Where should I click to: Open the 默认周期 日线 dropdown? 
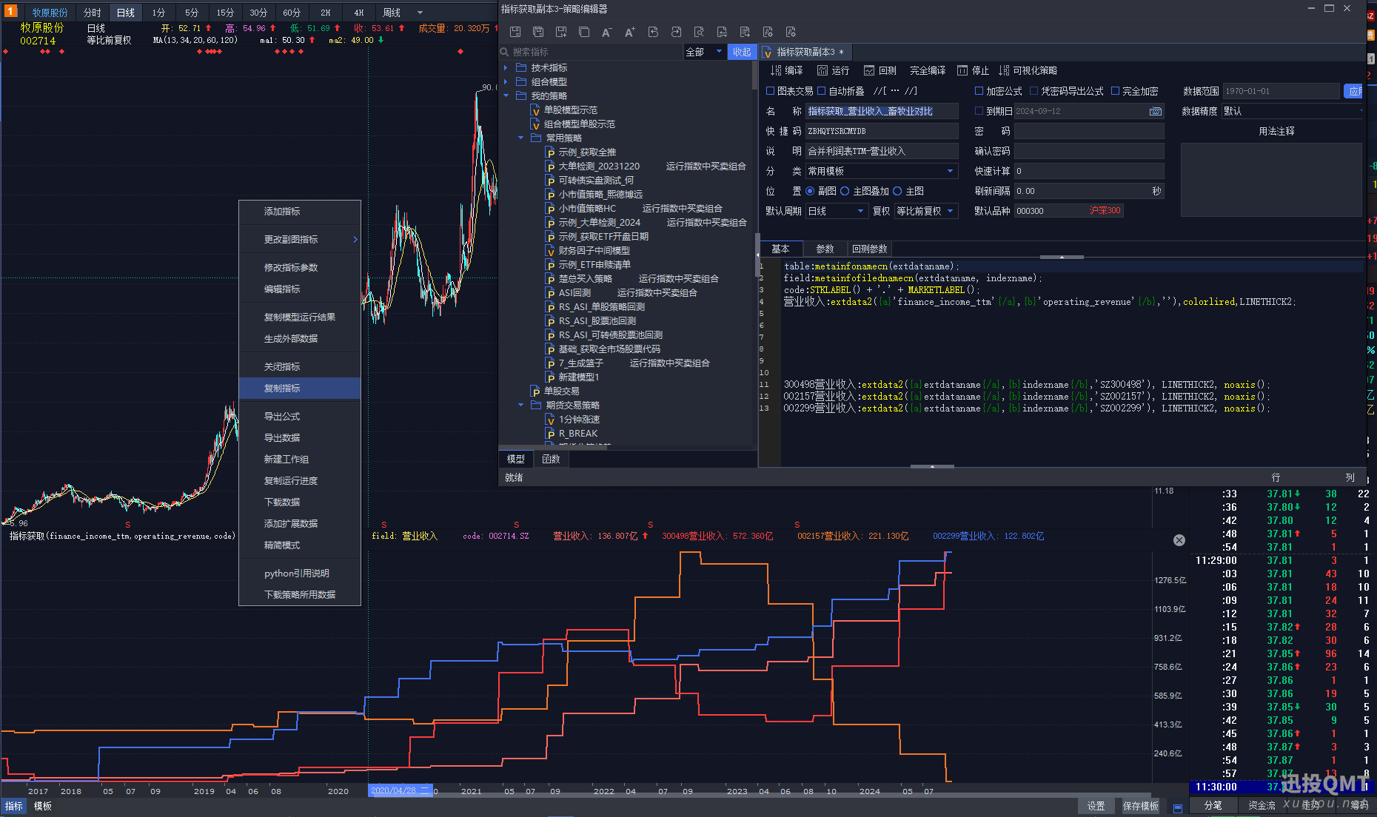click(836, 211)
